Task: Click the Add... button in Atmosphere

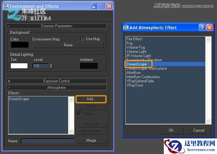Action: pos(91,99)
